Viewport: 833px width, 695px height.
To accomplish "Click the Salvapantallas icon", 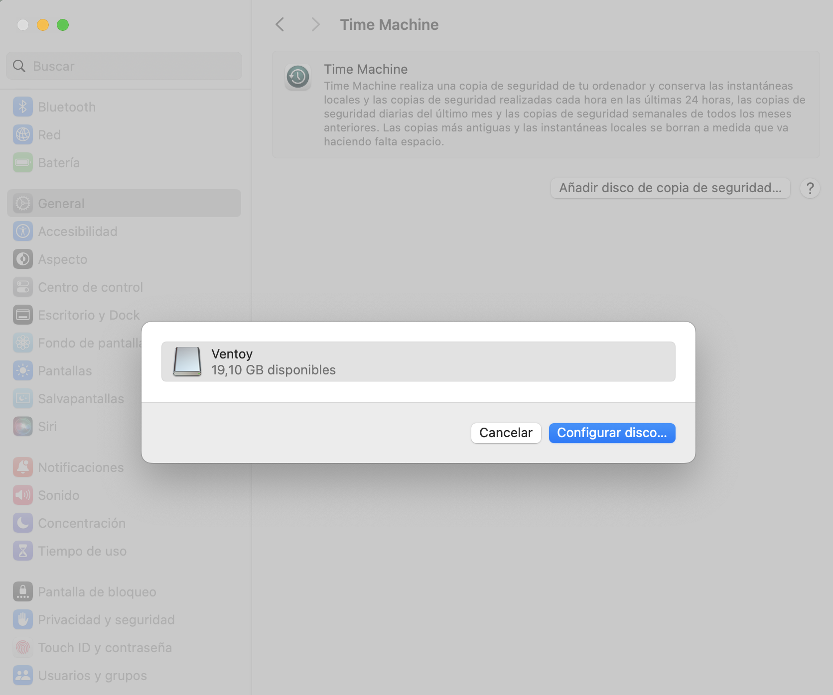I will 23,399.
